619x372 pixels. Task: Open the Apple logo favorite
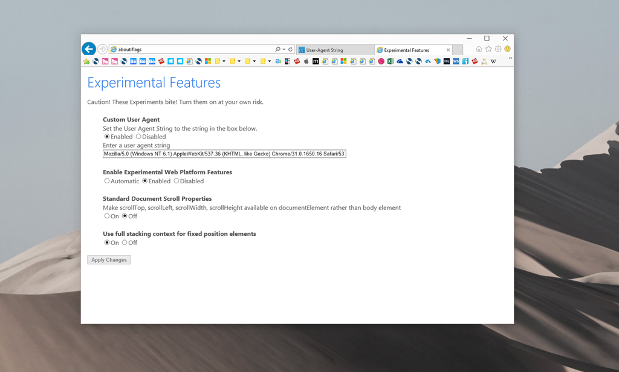(306, 61)
